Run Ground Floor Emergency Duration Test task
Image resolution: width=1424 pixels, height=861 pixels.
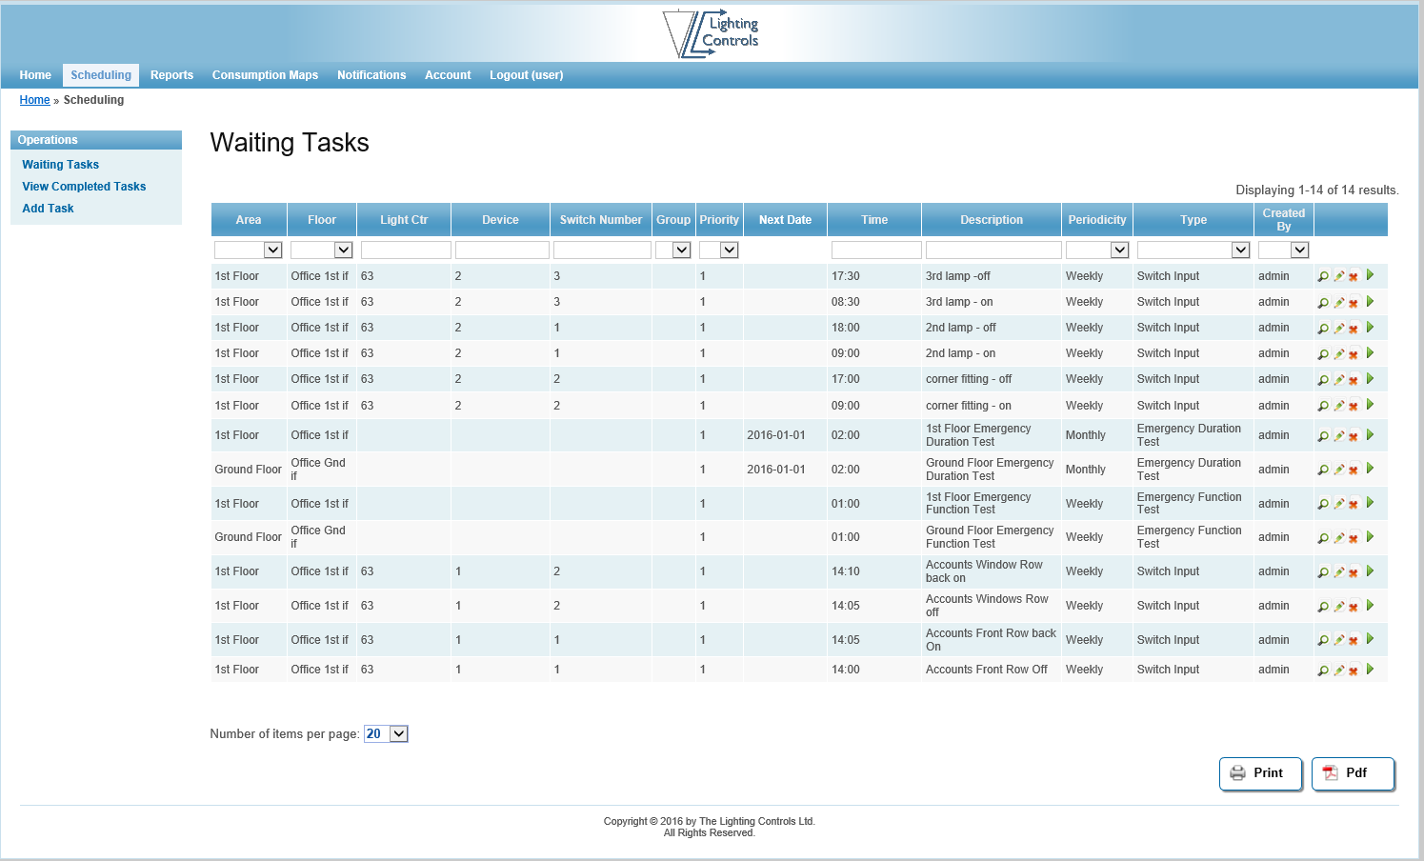(x=1370, y=469)
